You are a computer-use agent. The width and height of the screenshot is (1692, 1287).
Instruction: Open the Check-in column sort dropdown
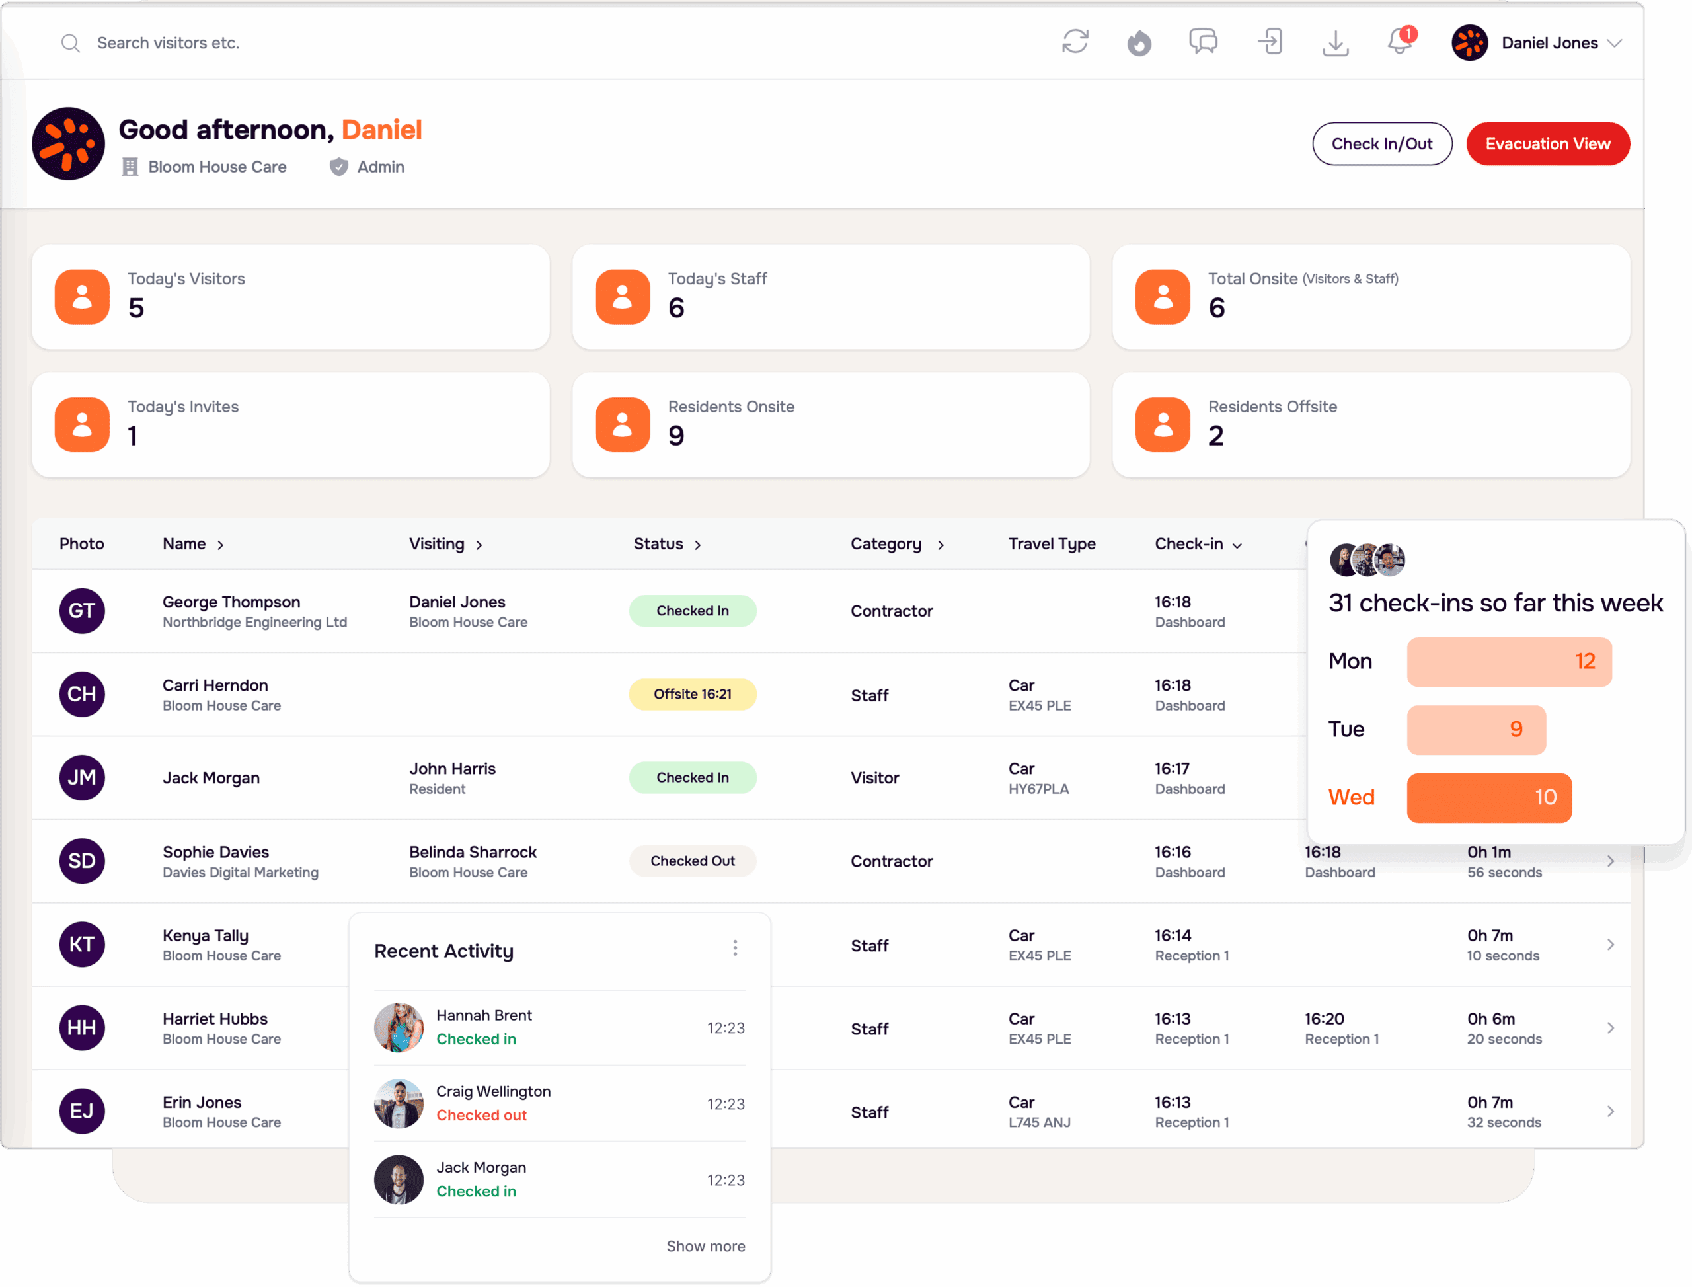(x=1236, y=545)
